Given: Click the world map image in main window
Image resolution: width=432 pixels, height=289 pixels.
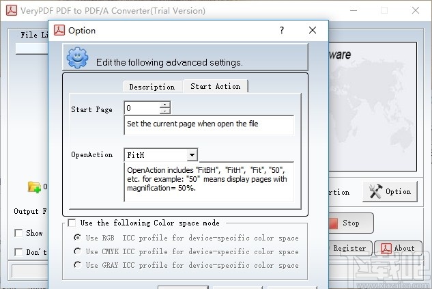Looking at the screenshot, I should (x=373, y=107).
